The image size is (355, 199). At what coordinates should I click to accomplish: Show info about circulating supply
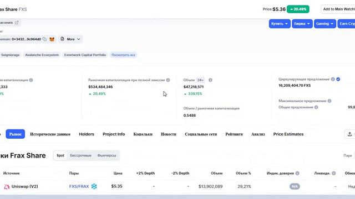(x=333, y=79)
